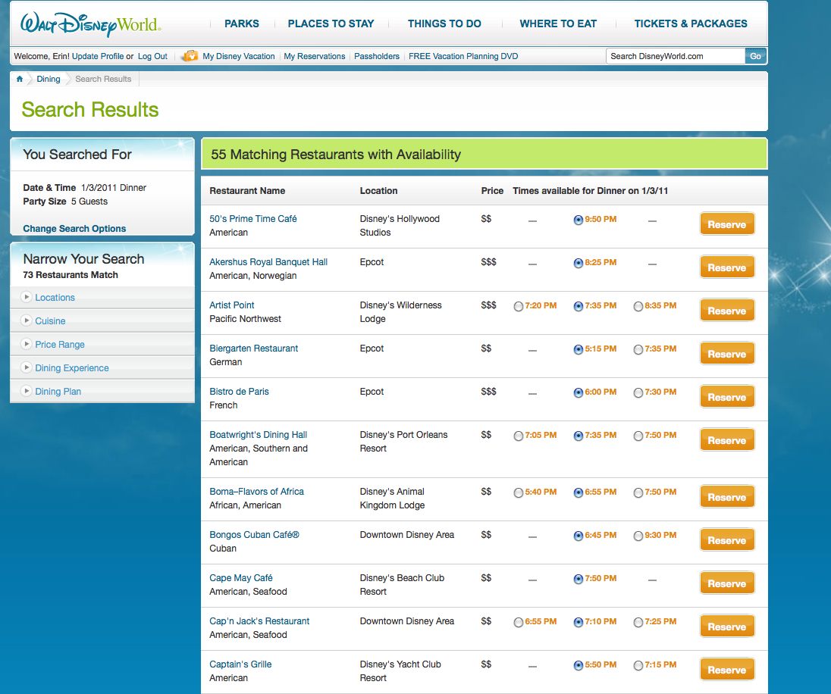
Task: Reserve 50's Prime Time Café
Action: 726,224
